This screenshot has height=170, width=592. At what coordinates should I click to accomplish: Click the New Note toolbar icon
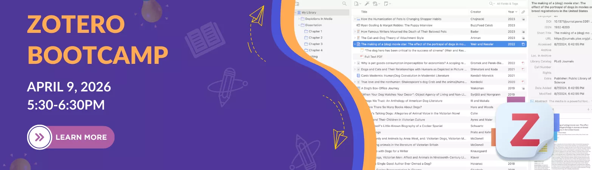click(386, 3)
